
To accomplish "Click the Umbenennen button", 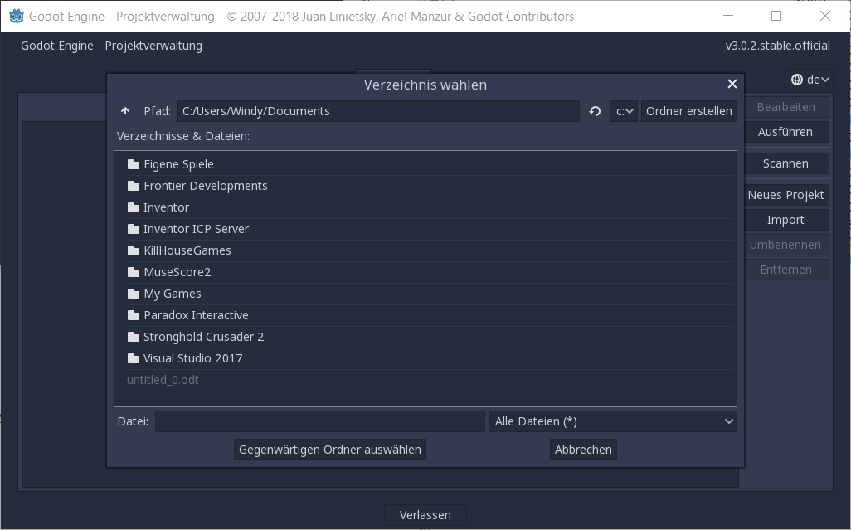I will click(x=785, y=245).
